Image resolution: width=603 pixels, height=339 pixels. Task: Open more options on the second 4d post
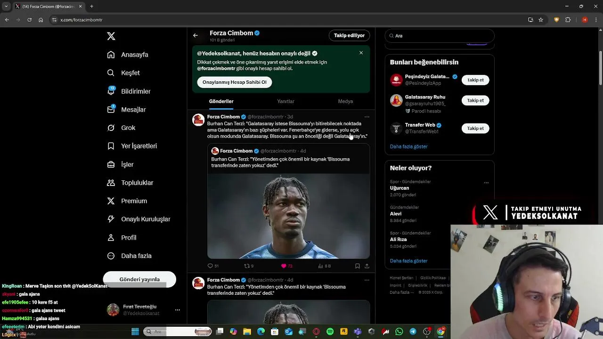[x=367, y=280]
